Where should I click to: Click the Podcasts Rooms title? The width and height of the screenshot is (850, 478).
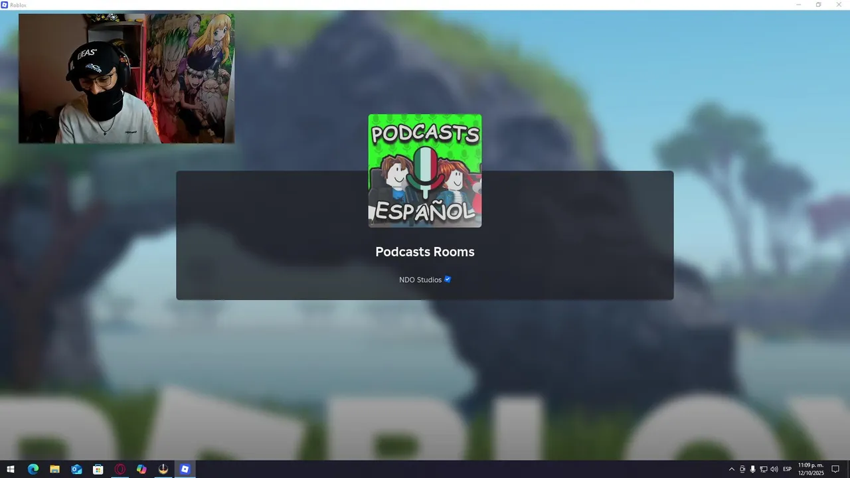coord(425,252)
